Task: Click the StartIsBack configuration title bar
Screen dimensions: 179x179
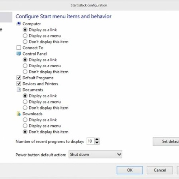Action: (x=89, y=5)
